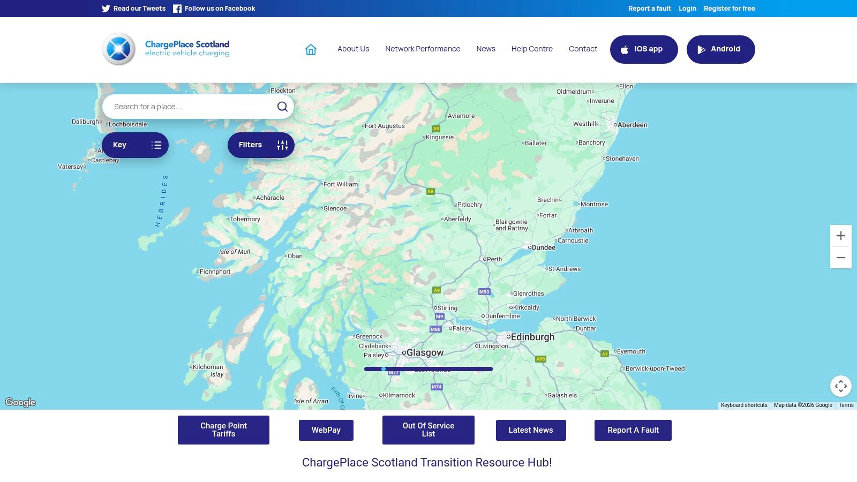Open the Filters panel
Viewport: 857px width, 482px height.
[x=261, y=145]
